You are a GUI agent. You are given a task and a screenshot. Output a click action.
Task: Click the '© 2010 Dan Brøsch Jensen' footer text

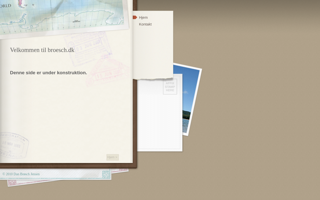[x=21, y=174]
